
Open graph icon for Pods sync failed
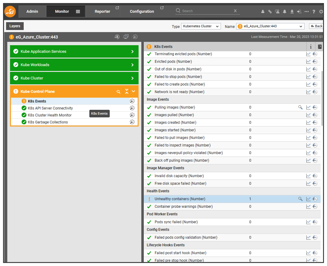[308, 222]
